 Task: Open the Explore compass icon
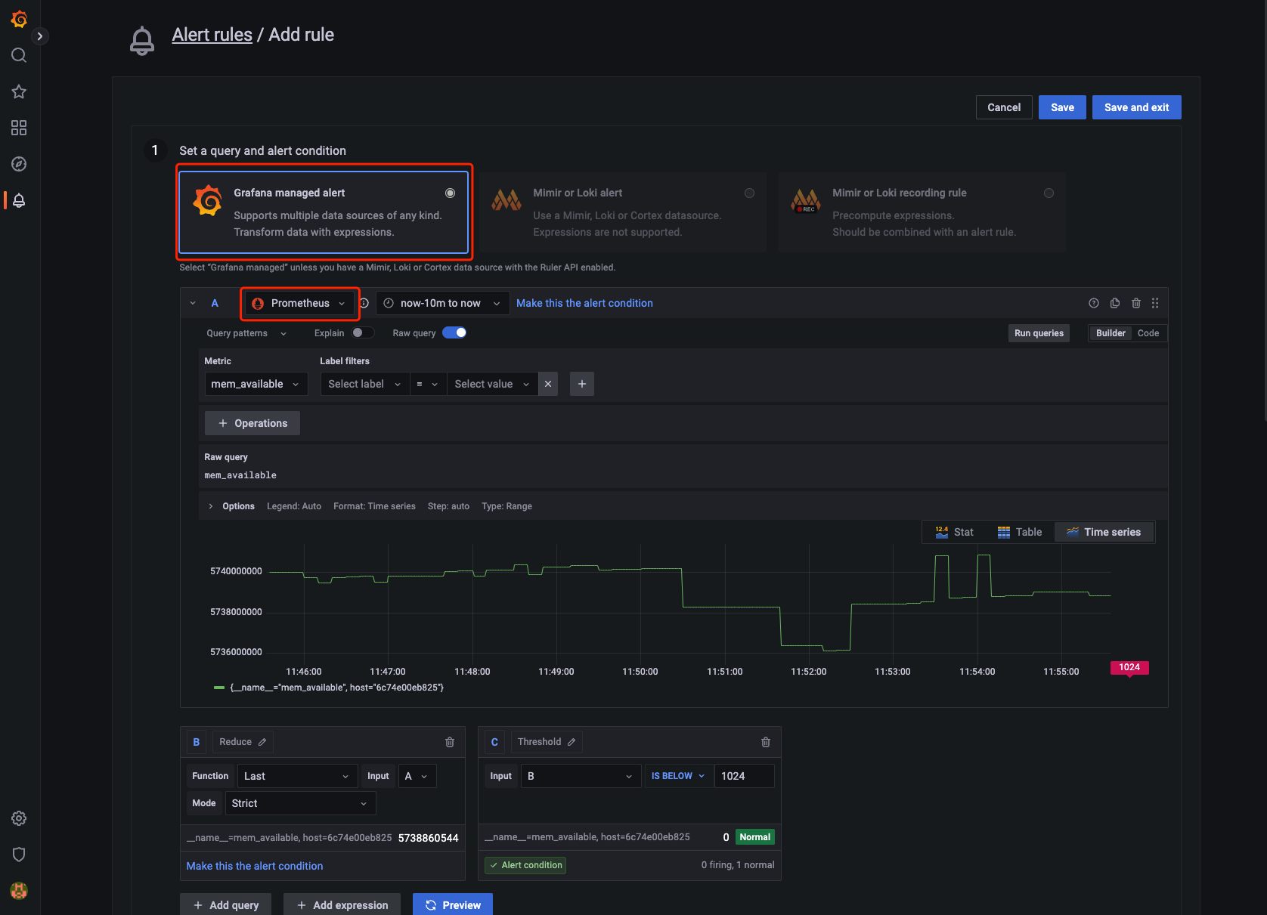pos(19,164)
